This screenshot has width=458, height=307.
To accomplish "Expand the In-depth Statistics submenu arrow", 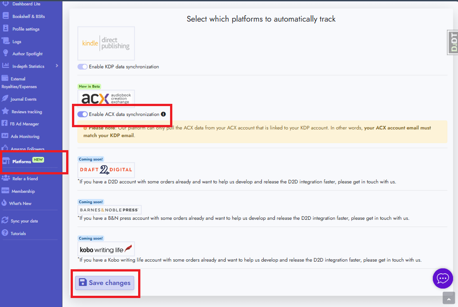I will coord(57,66).
